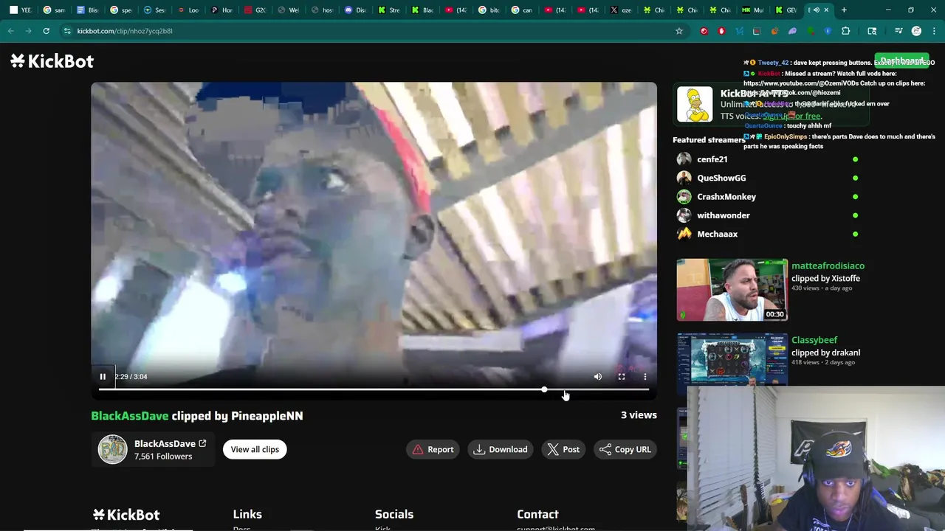Mute the clip using the speaker icon
Screen dimensions: 945x531
[x=598, y=377]
